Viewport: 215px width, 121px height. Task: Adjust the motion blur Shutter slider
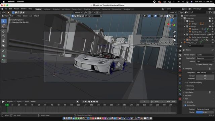205,112
